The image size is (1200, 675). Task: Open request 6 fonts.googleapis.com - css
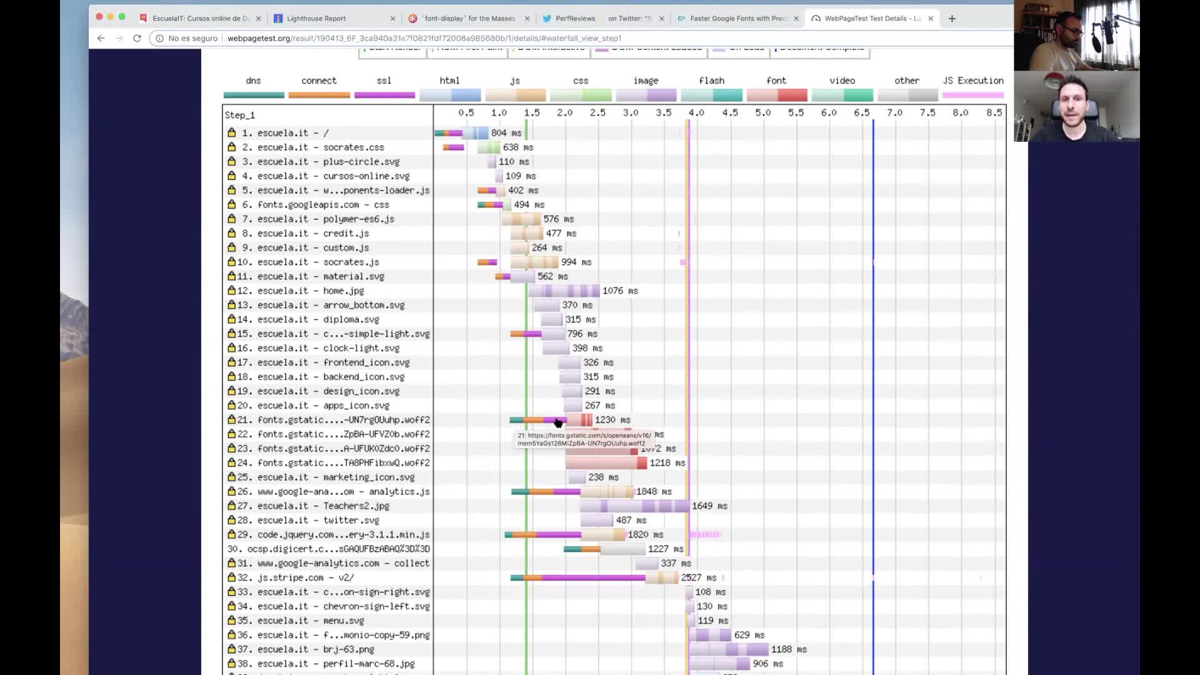click(x=316, y=205)
